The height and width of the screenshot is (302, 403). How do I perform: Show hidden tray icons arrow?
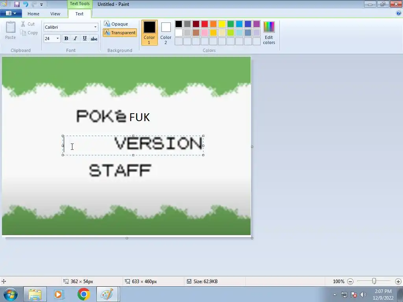[x=335, y=295]
